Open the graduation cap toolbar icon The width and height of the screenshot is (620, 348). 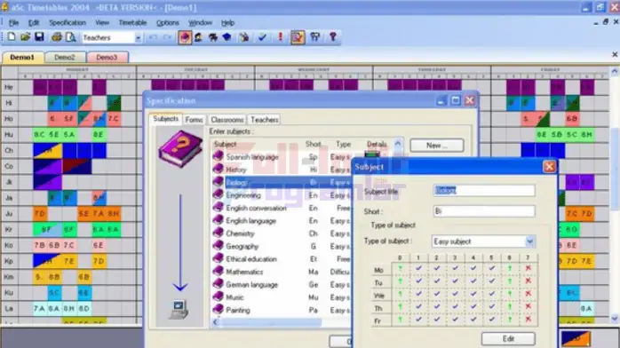click(227, 37)
